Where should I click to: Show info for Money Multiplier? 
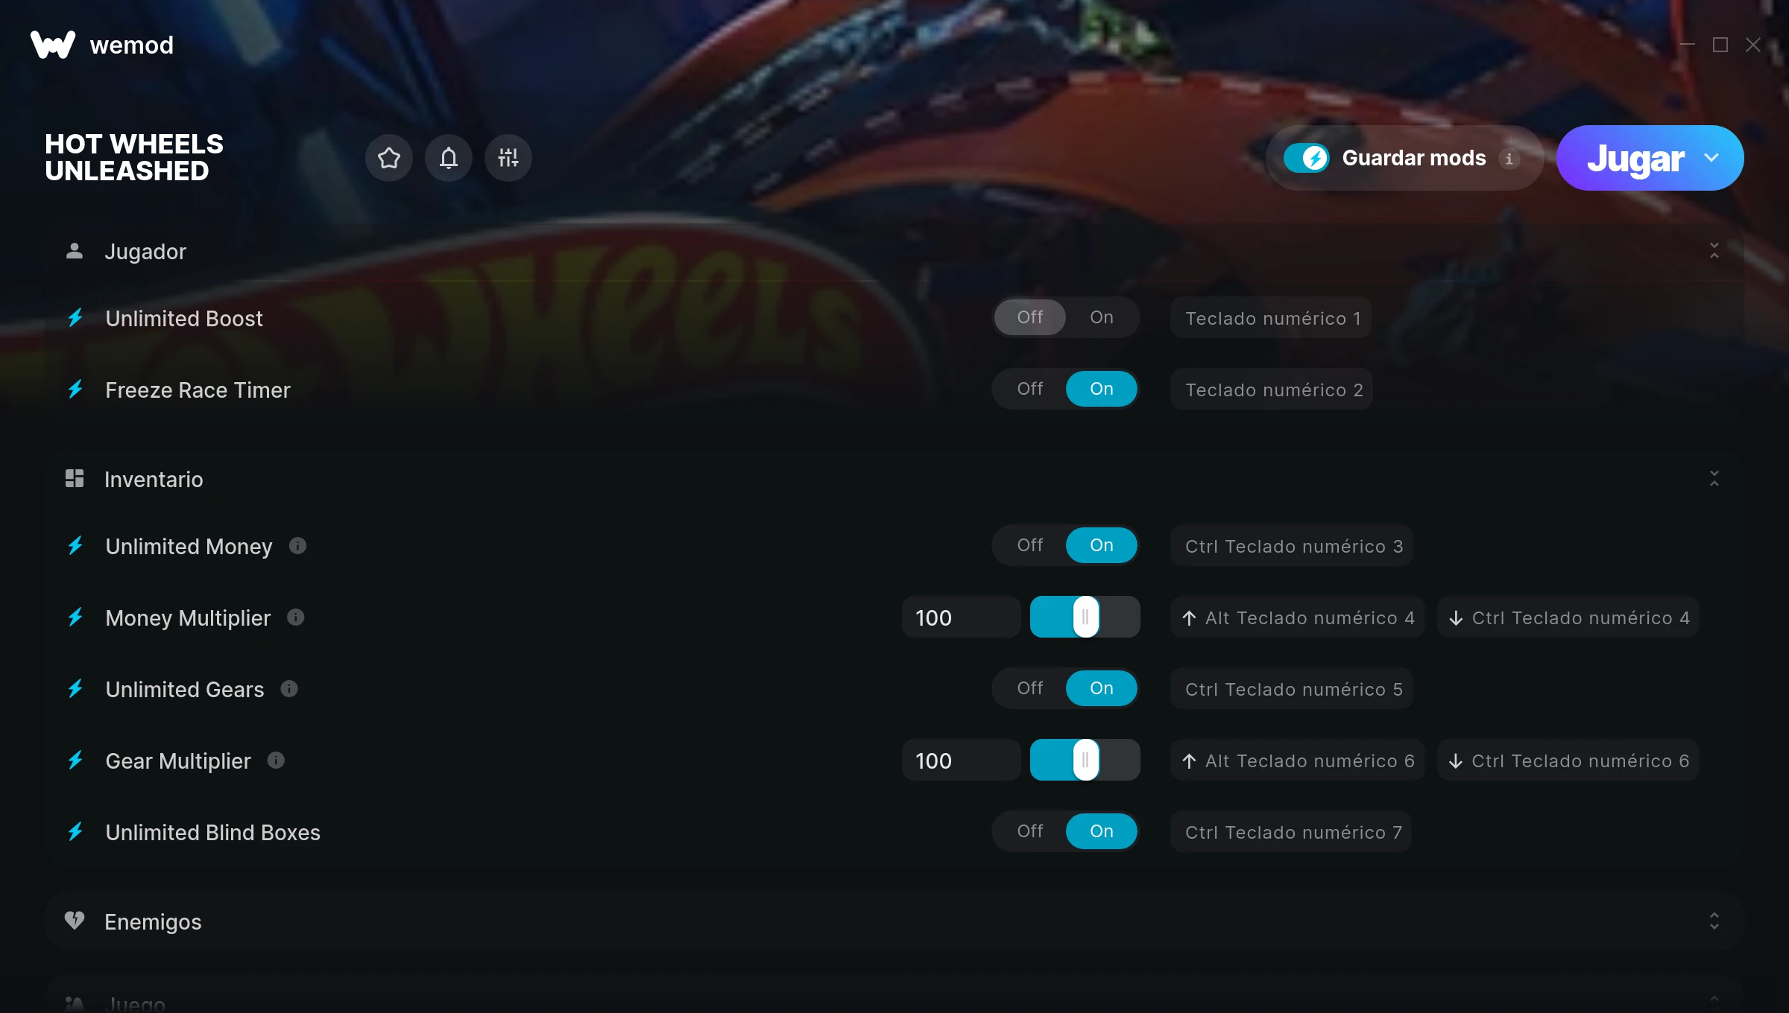(296, 617)
